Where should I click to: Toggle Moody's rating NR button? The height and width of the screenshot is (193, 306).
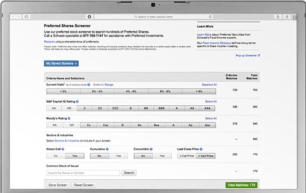click(x=72, y=125)
